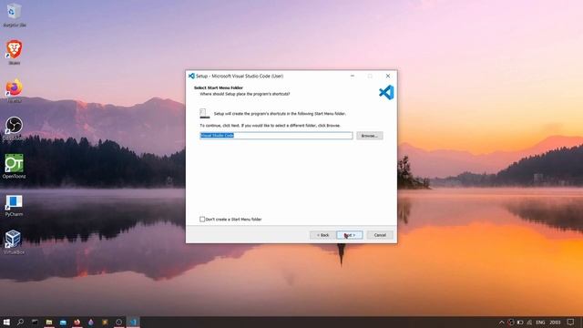Show the taskbar clock calendar flyout
This screenshot has height=328, width=583.
(555, 322)
